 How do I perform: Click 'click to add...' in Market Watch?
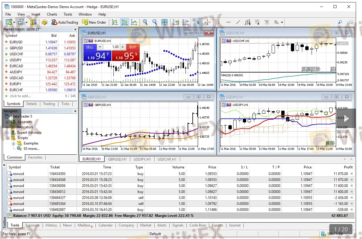click(20, 96)
